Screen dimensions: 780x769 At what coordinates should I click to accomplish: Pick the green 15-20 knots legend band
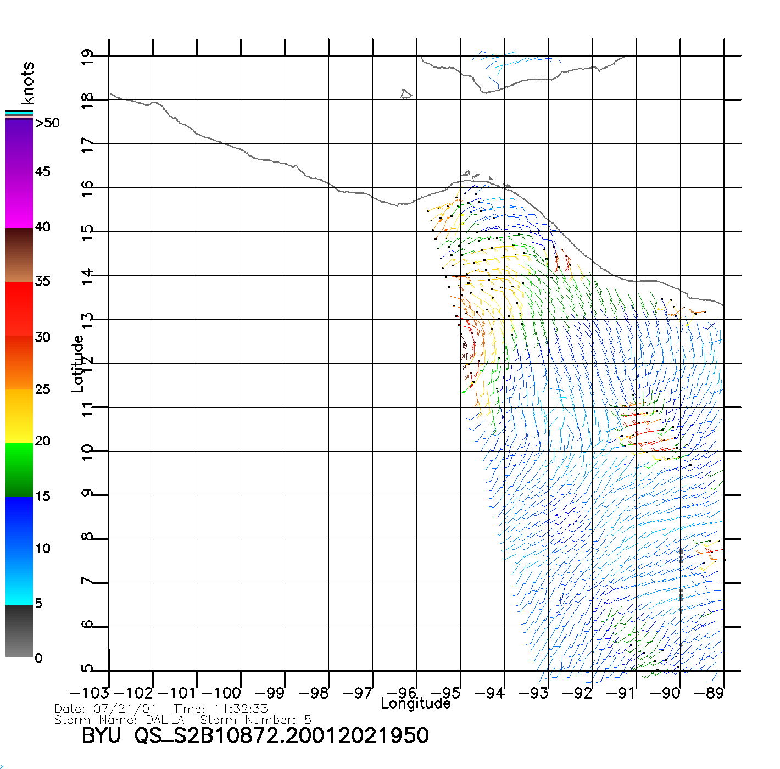19,470
